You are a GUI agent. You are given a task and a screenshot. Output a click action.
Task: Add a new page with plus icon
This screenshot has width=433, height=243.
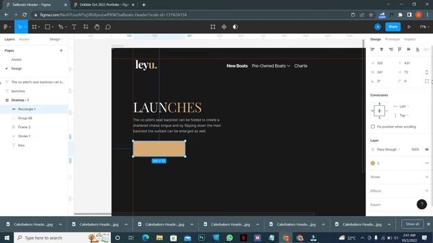tap(61, 51)
